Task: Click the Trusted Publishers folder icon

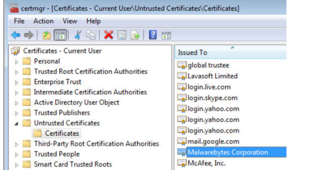Action: [x=27, y=113]
